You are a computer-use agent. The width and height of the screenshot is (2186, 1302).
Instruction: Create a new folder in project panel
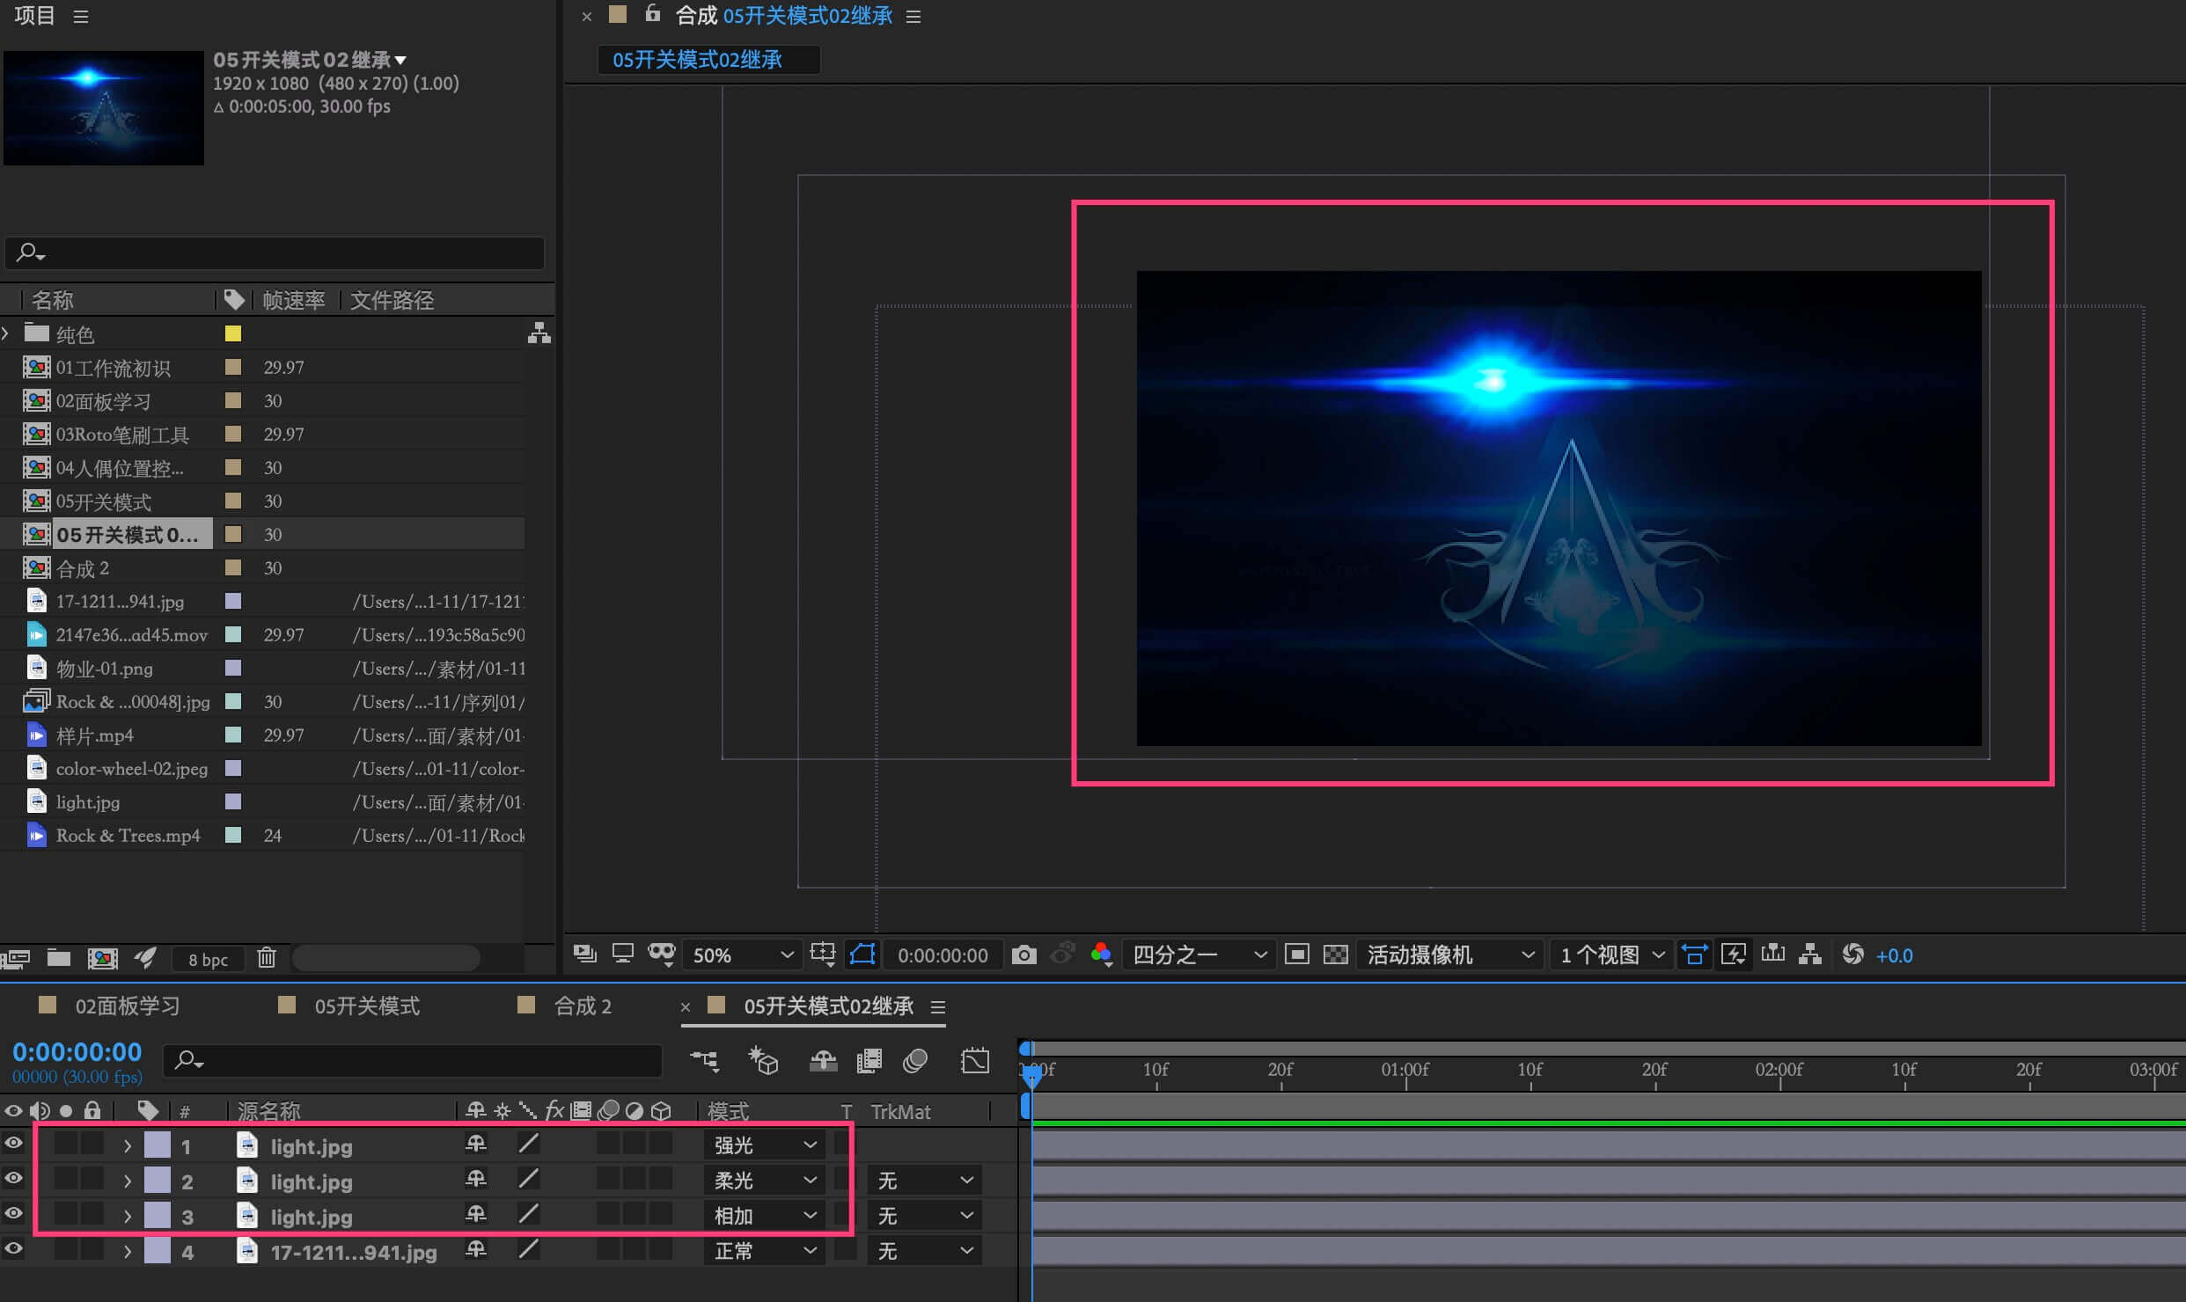(x=59, y=958)
